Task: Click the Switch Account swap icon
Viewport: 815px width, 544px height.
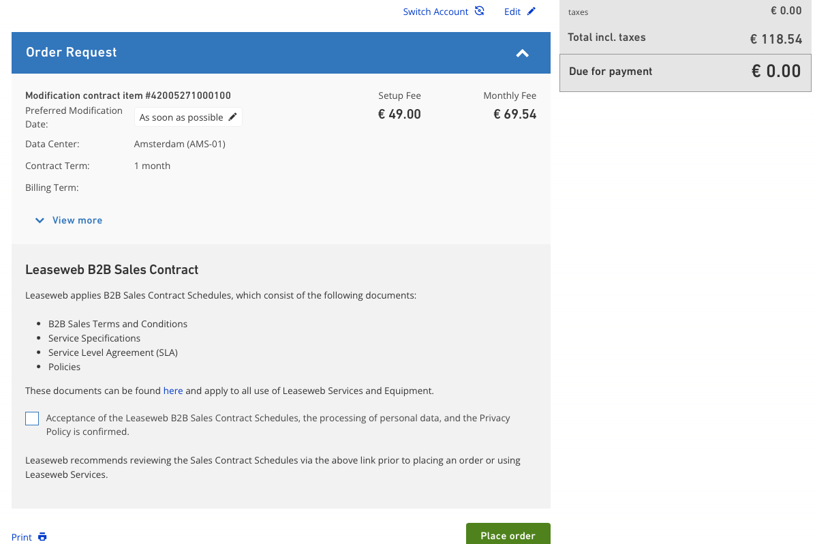Action: [480, 11]
